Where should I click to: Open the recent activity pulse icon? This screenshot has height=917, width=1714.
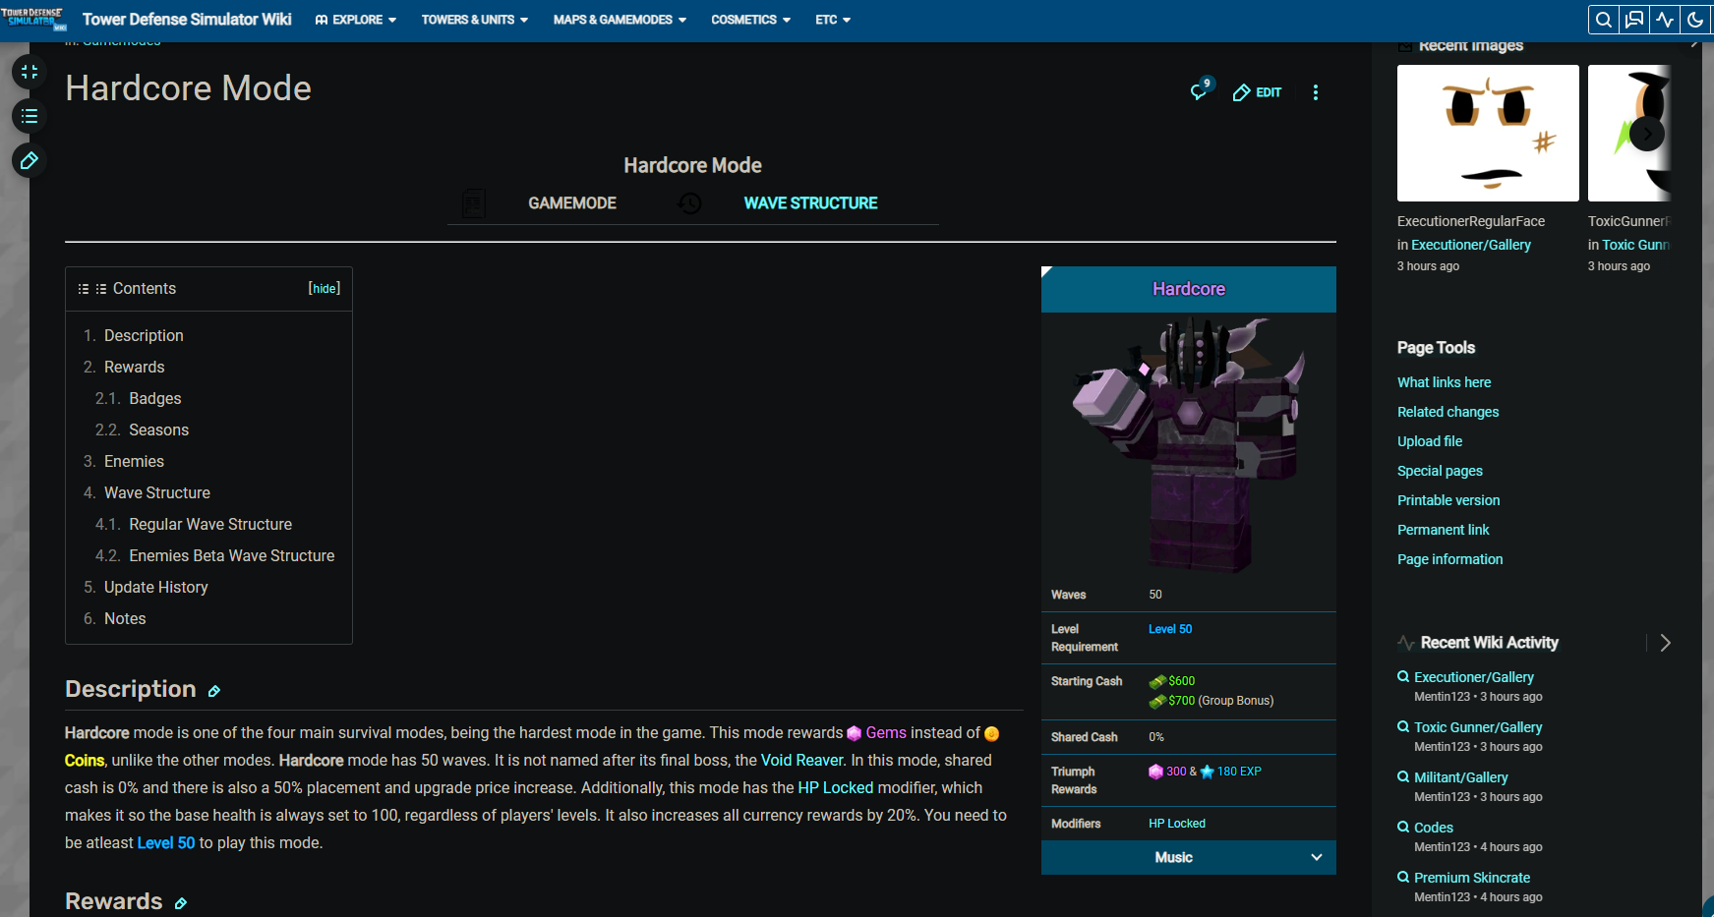point(1665,20)
